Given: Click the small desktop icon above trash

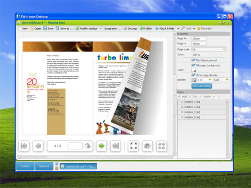Looking at the screenshot, I should tap(57, 164).
